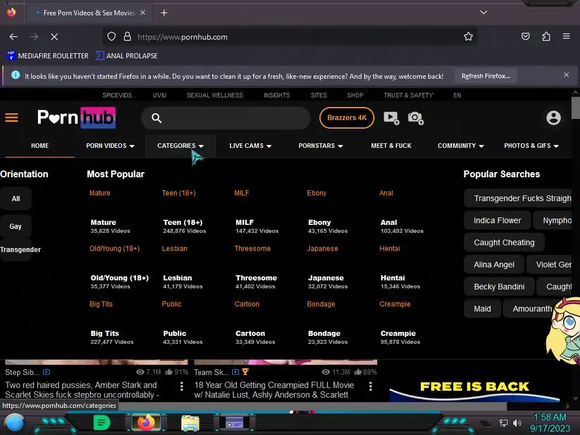
Task: Open the green notes app in taskbar
Action: pos(102,423)
